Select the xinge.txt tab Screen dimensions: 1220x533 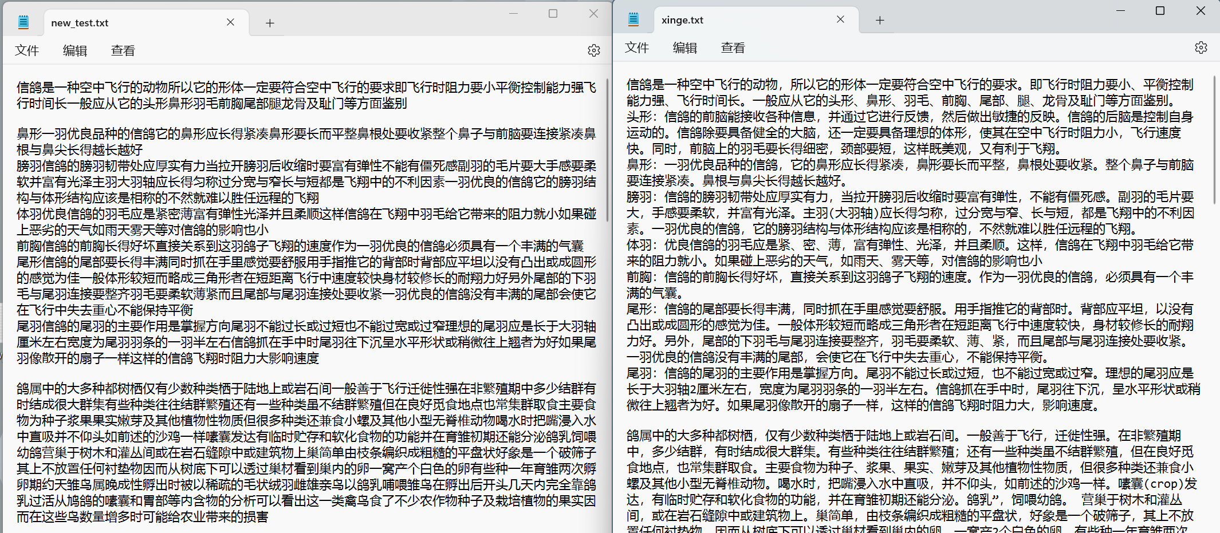click(756, 20)
